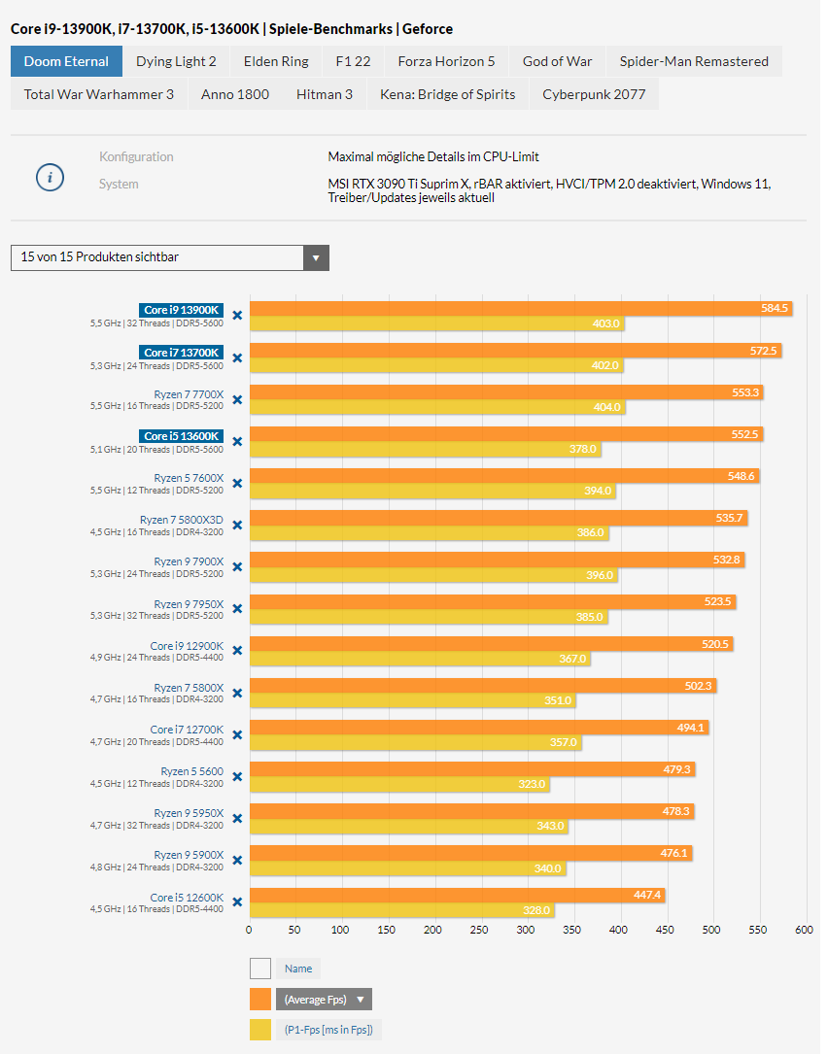This screenshot has width=828, height=1054.
Task: Open the Ryzen 5 5600 product link
Action: pos(191,771)
